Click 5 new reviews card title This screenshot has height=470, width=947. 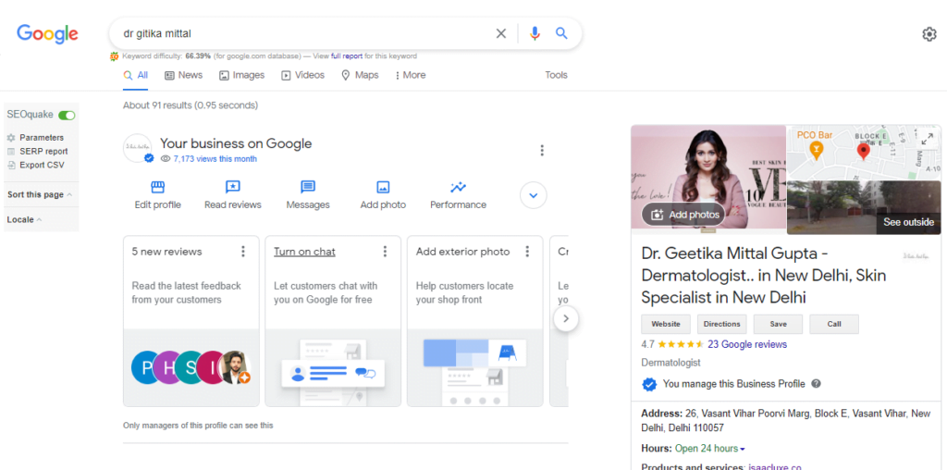coord(166,252)
